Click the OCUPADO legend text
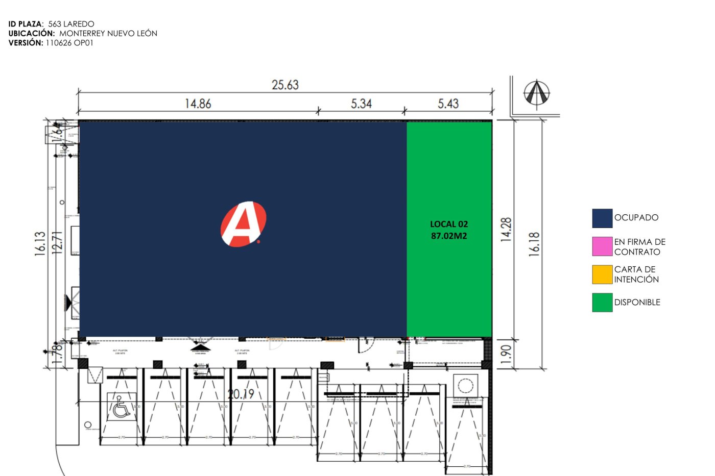The height and width of the screenshot is (476, 715). click(636, 217)
